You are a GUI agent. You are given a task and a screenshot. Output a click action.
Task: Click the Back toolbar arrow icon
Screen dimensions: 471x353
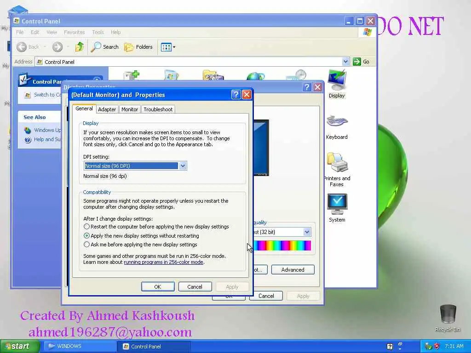point(22,47)
